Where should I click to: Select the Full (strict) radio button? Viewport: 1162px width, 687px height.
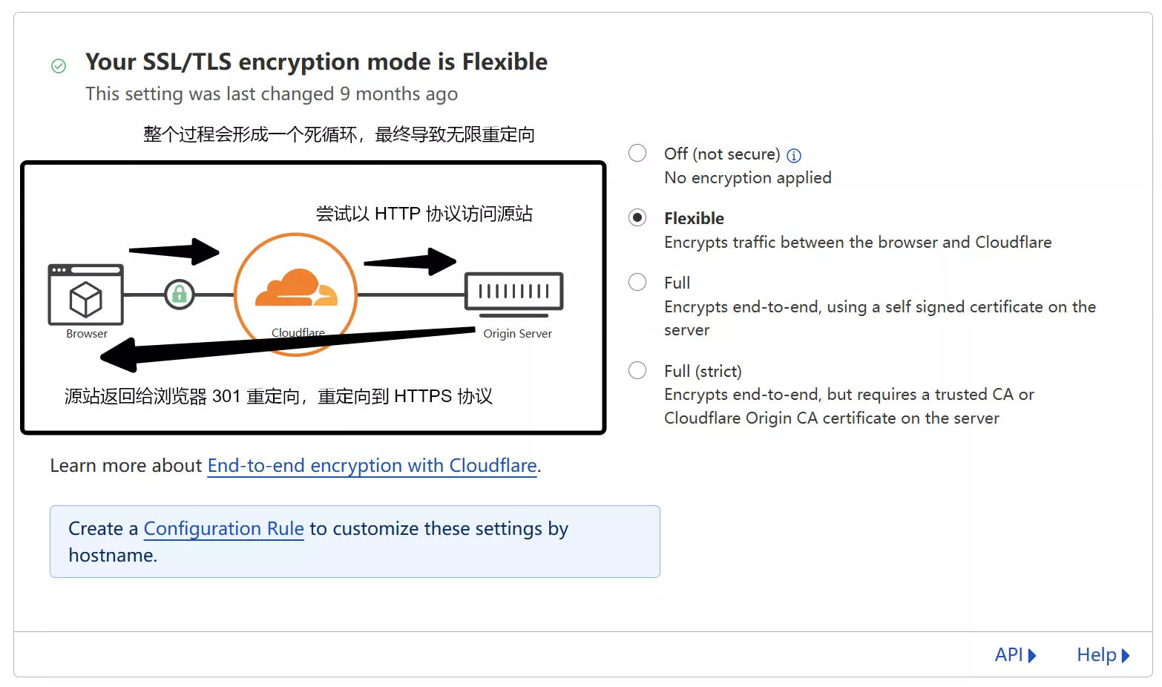[637, 370]
